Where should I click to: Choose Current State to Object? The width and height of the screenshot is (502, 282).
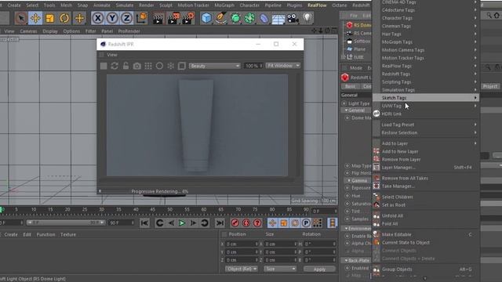(425, 243)
